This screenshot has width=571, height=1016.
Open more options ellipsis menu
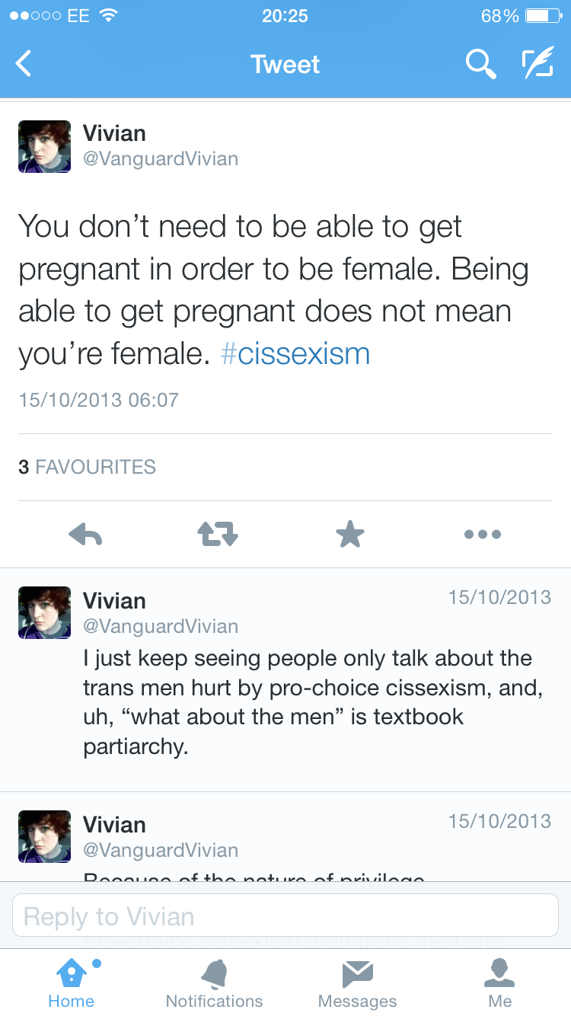[483, 535]
